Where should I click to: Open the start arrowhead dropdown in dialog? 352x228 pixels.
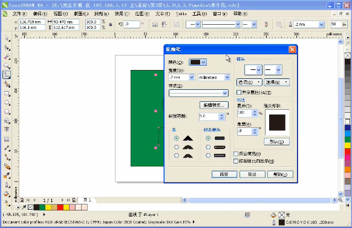[x=253, y=70]
